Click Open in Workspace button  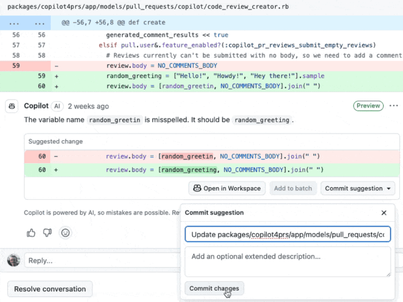tap(227, 188)
